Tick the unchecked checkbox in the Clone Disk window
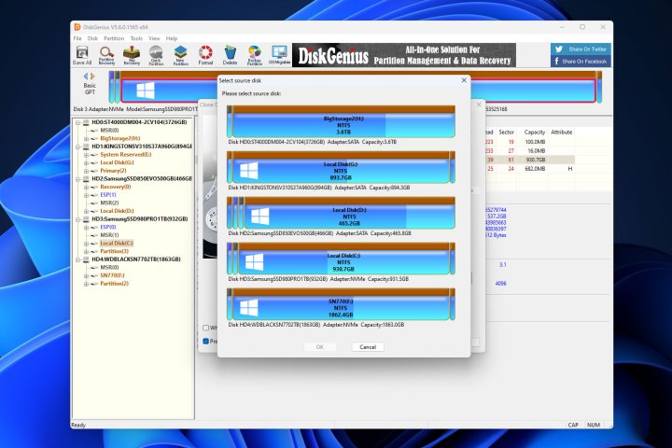The image size is (672, 448). click(x=205, y=328)
